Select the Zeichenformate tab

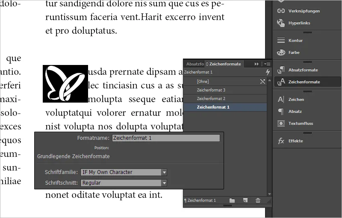[x=224, y=64]
